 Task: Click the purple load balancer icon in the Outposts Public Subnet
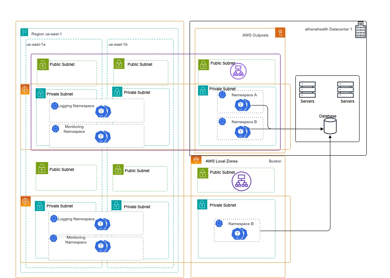[x=238, y=71]
